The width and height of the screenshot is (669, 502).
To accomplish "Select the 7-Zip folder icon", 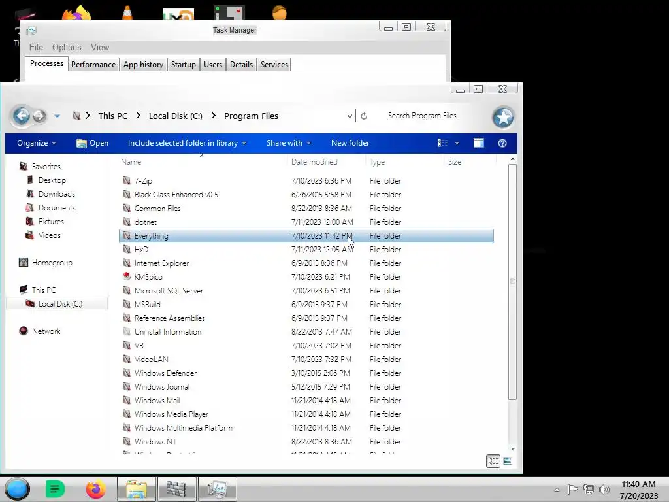I will click(x=127, y=180).
